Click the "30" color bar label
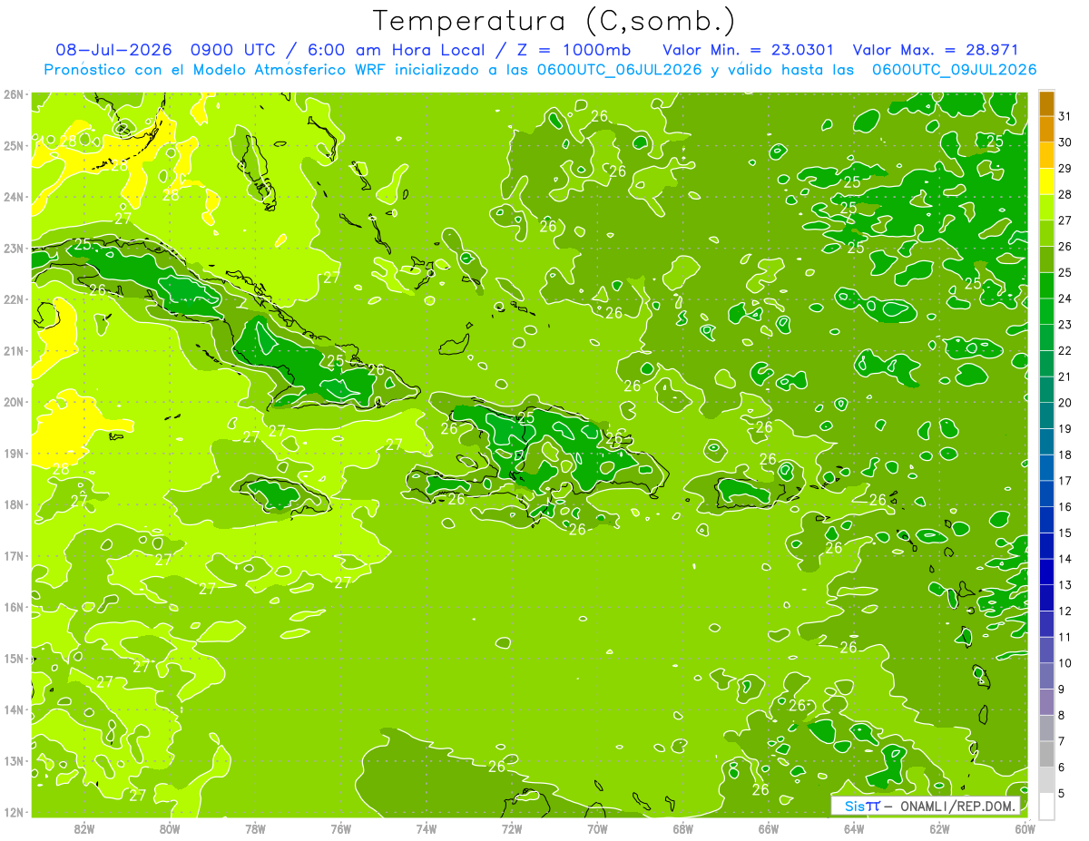 click(1065, 142)
